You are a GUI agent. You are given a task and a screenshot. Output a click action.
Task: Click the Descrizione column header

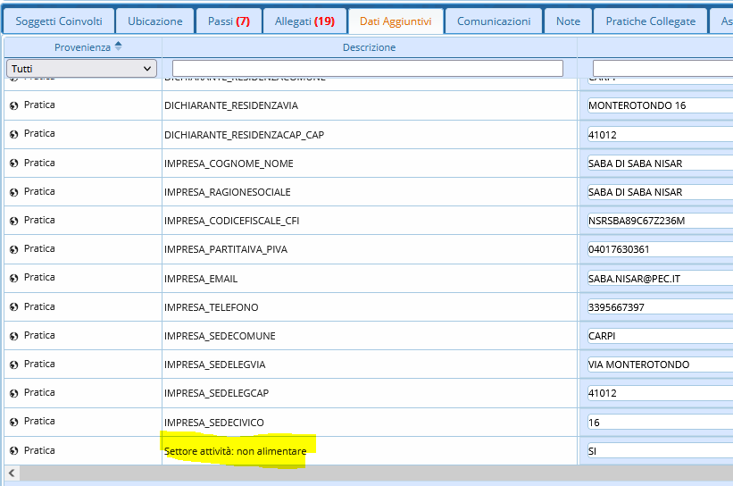(369, 47)
